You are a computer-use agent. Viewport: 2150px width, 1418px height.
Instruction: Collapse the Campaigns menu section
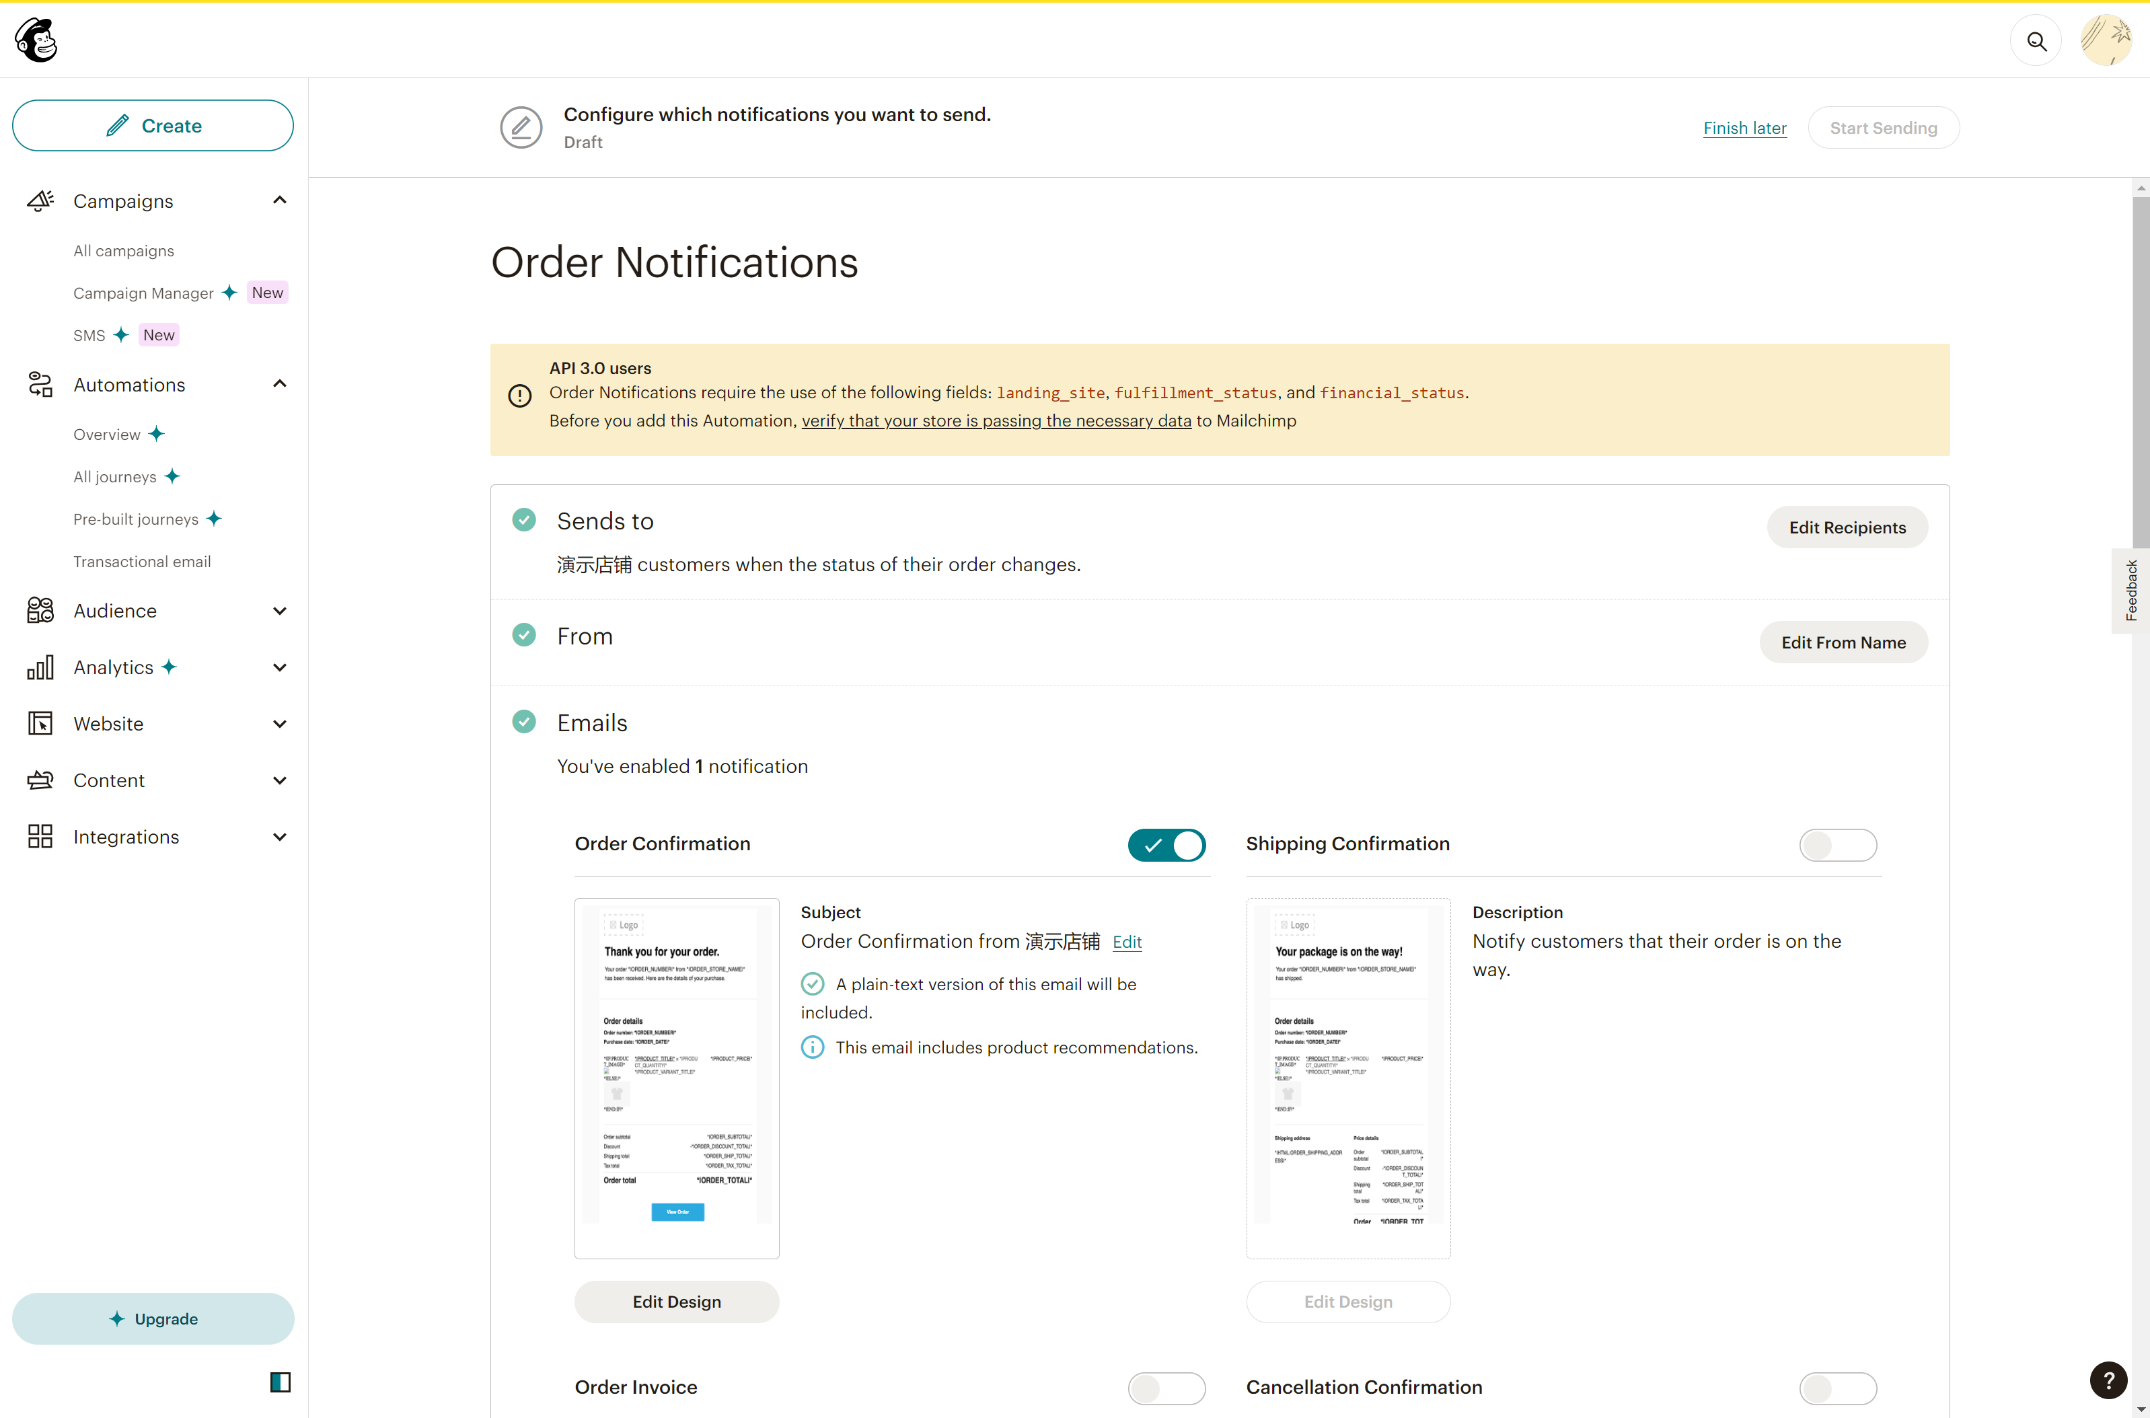tap(279, 200)
